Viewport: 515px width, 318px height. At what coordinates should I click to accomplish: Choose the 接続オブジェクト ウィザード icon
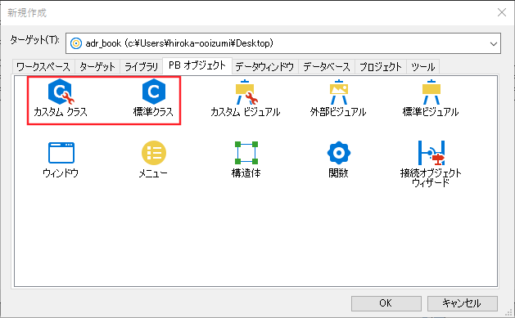click(x=431, y=153)
